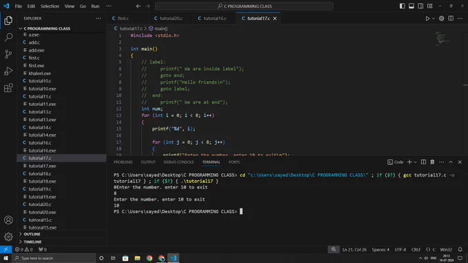
Task: Switch to the OUTPUT panel tab
Action: point(148,162)
